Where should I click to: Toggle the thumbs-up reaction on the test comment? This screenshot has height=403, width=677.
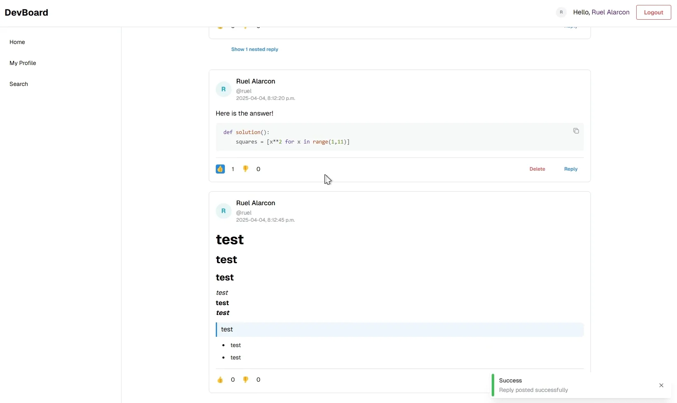(221, 380)
